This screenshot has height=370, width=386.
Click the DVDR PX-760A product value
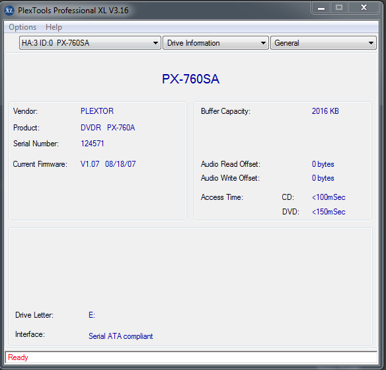pos(108,128)
